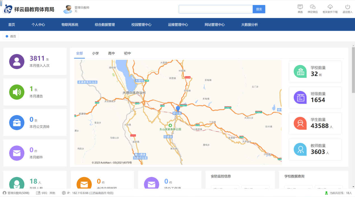Click the 学校数据查询 heading
Screen dimensions: 355x197
click(x=294, y=176)
